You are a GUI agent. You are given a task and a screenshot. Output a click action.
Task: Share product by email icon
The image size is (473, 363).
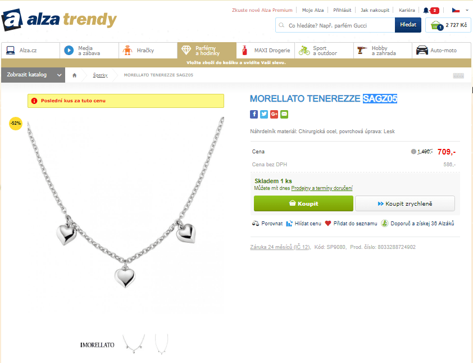[284, 114]
